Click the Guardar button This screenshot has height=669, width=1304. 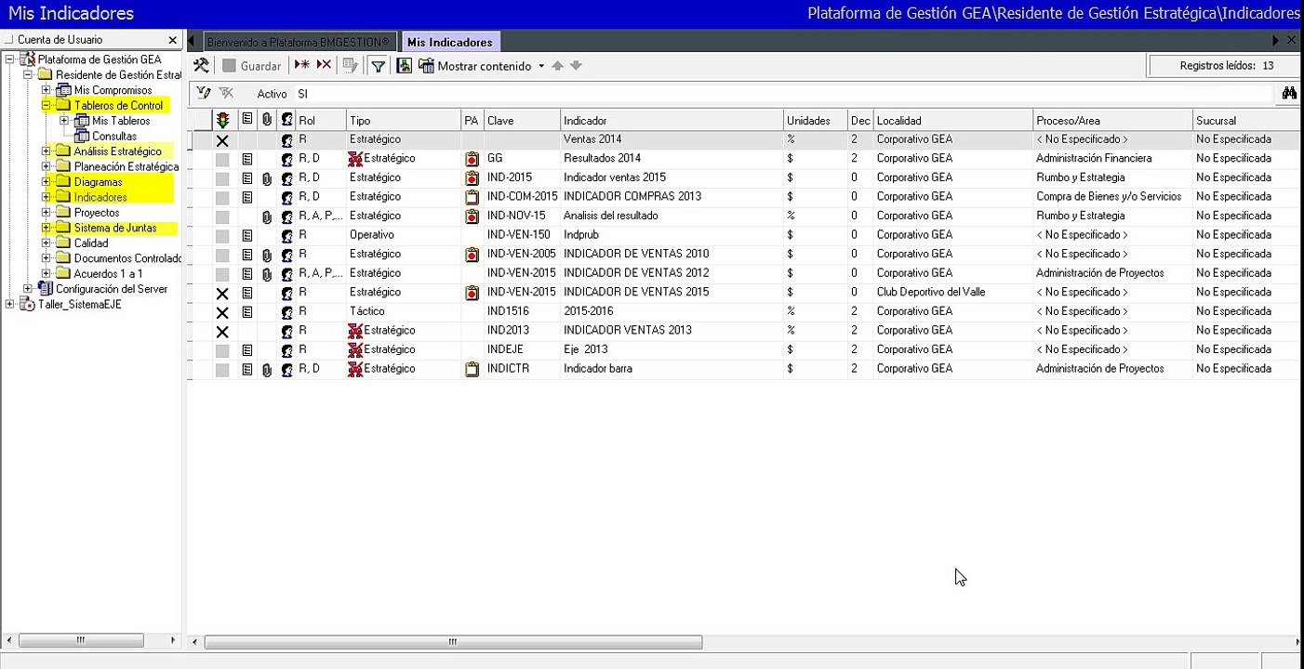251,66
